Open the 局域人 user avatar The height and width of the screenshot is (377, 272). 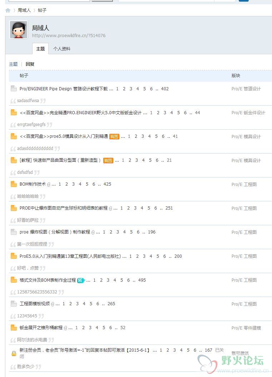click(19, 30)
